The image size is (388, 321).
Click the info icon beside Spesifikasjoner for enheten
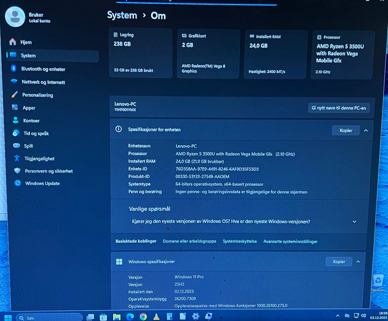pyautogui.click(x=118, y=129)
